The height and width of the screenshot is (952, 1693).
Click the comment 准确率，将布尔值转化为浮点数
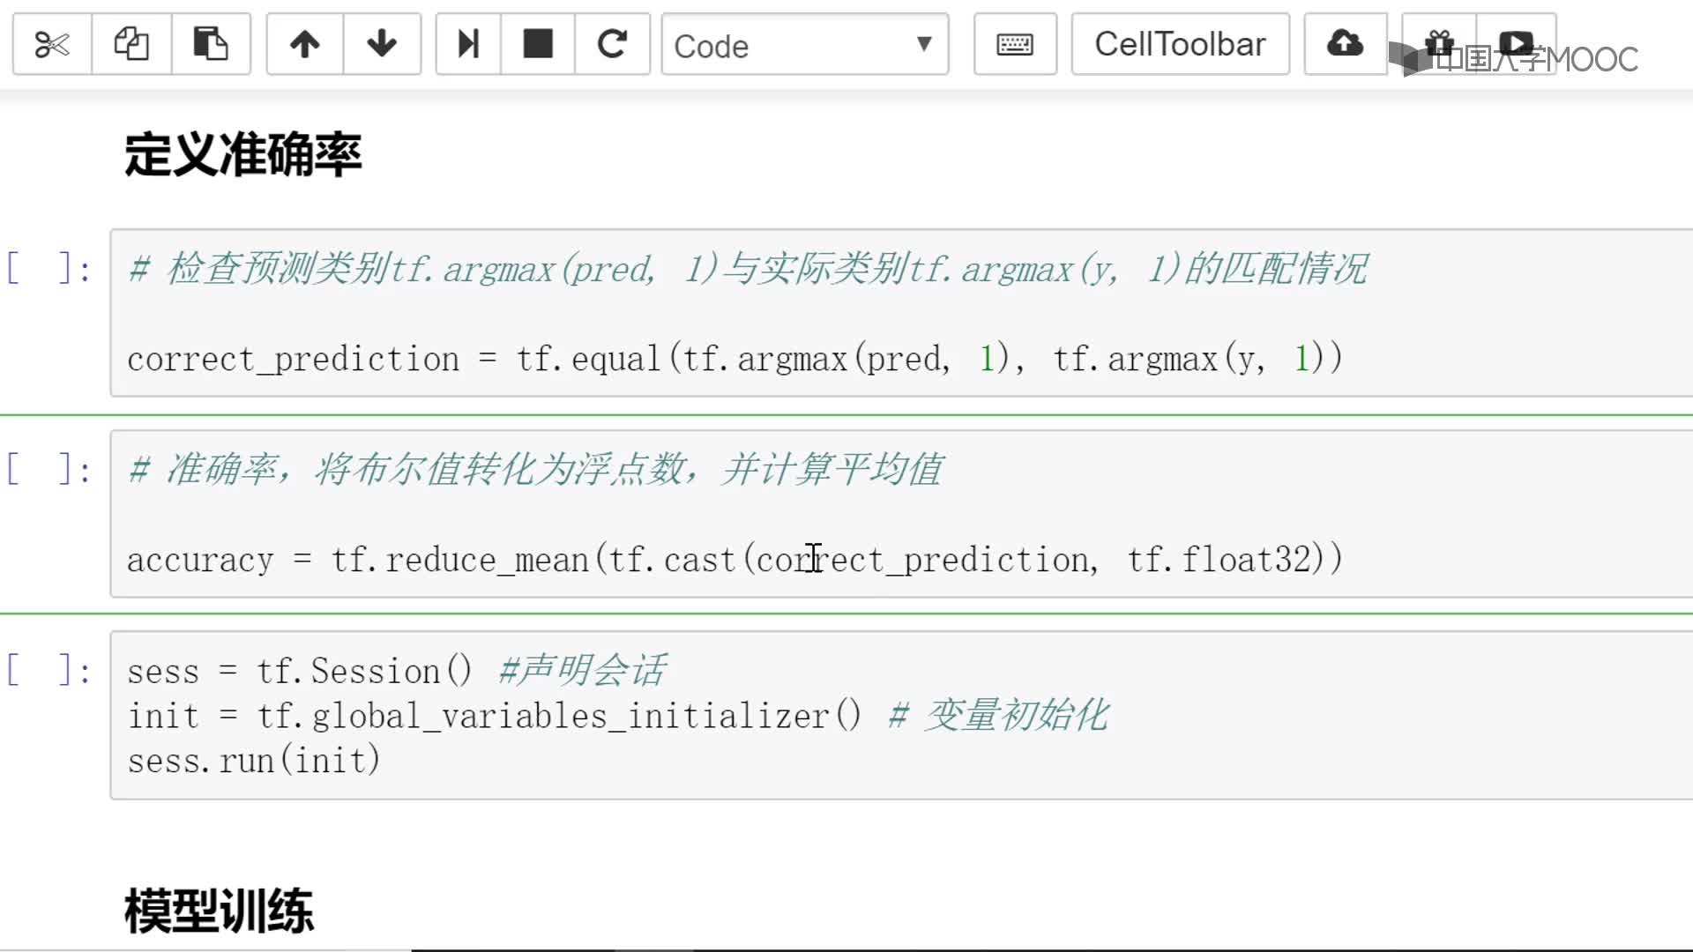pyautogui.click(x=536, y=469)
